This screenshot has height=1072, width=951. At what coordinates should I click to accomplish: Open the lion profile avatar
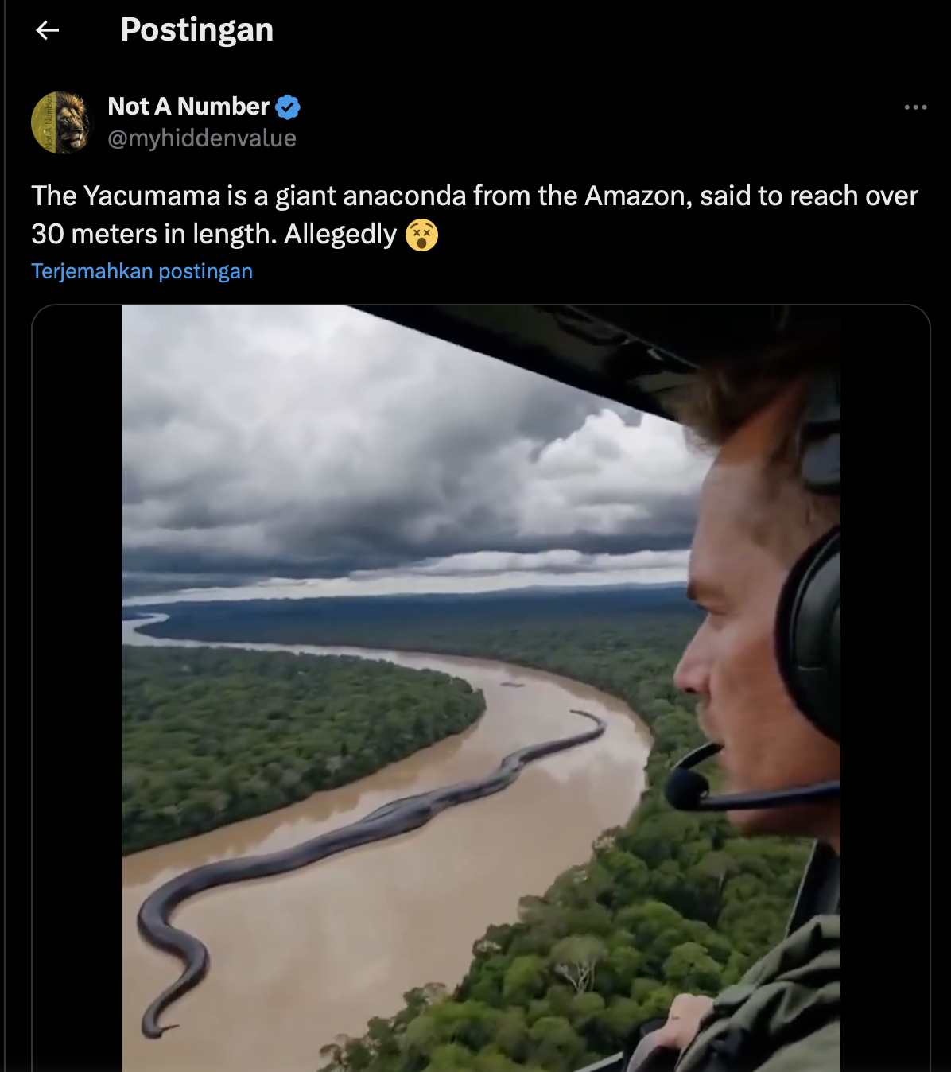click(x=61, y=122)
